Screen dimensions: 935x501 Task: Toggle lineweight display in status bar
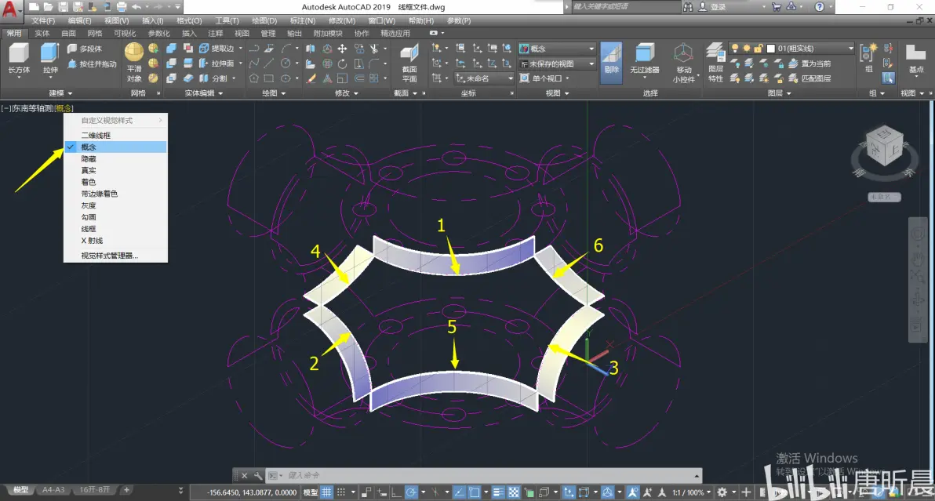click(498, 492)
